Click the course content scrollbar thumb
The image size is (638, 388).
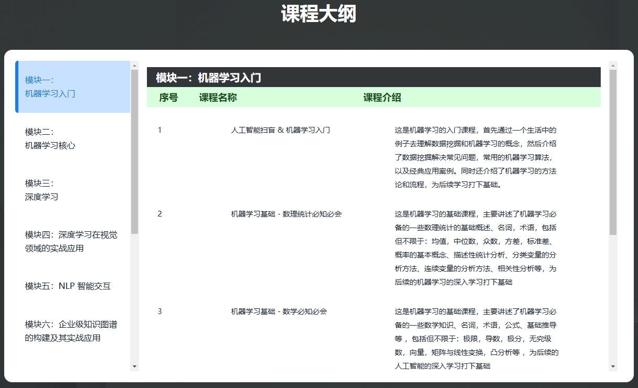pos(613,152)
